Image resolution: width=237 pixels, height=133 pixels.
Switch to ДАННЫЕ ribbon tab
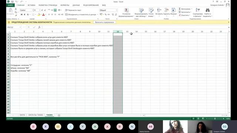pos(76,5)
